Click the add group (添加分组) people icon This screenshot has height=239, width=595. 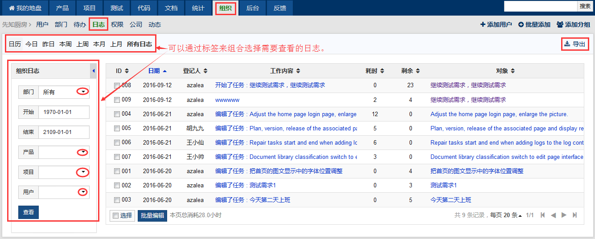(x=560, y=24)
